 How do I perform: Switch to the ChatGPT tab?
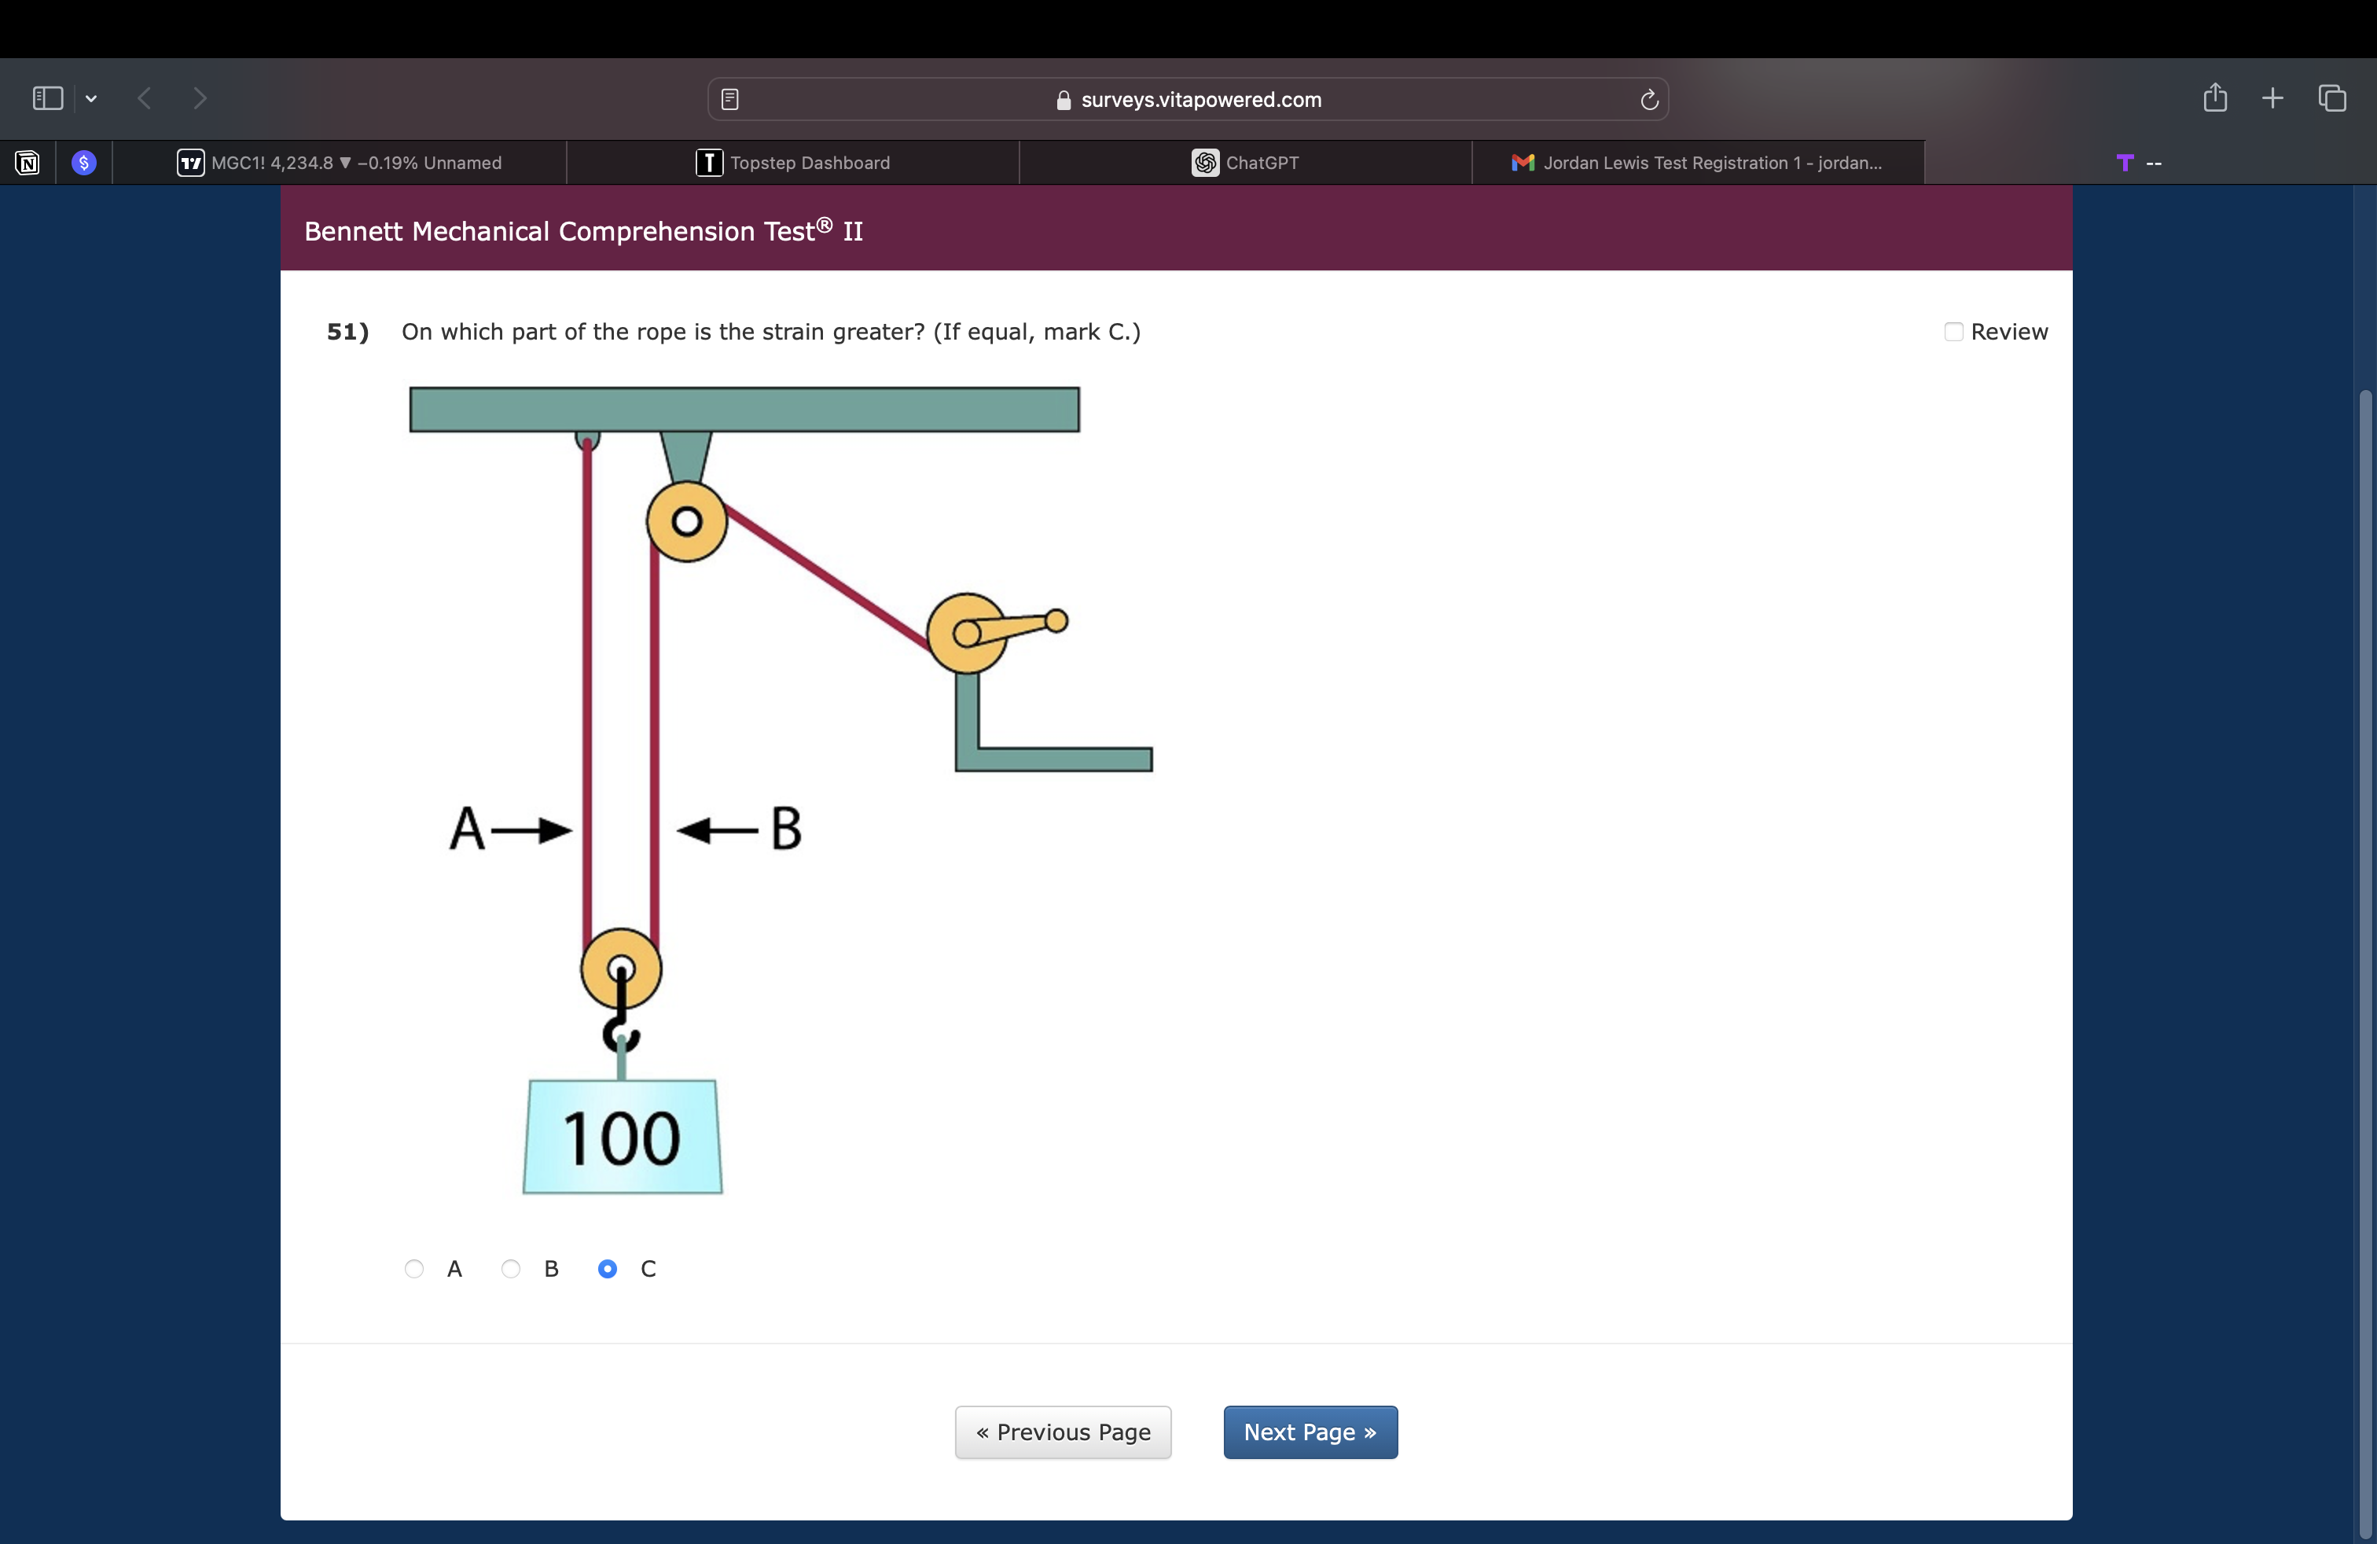pos(1245,163)
